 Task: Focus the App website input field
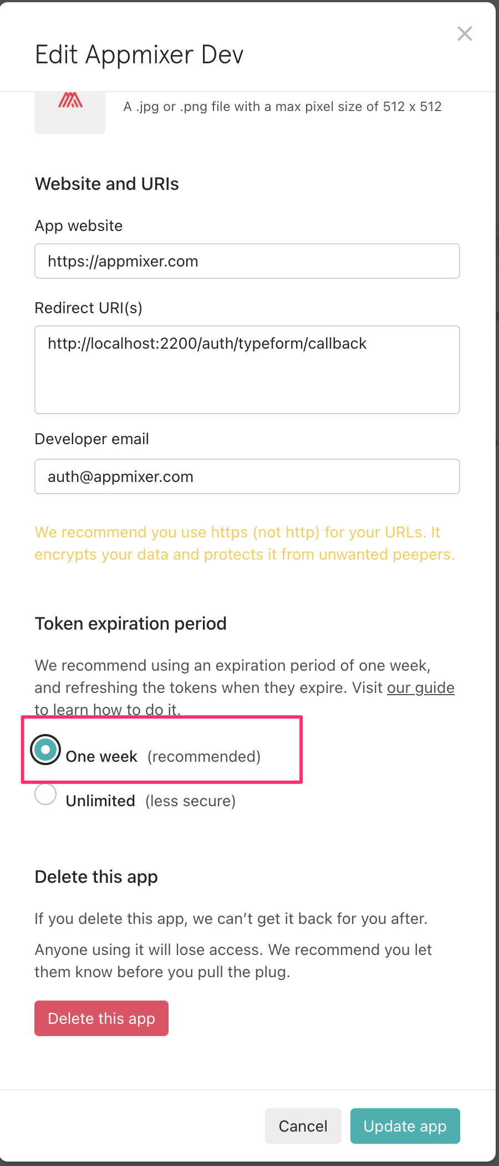[x=247, y=261]
